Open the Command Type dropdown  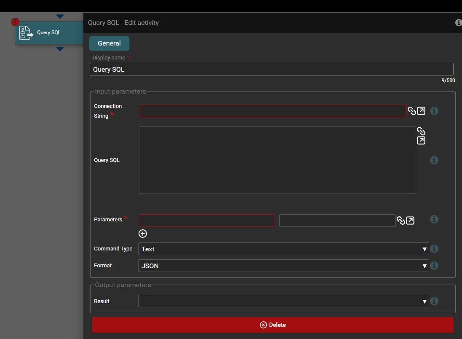pos(283,249)
